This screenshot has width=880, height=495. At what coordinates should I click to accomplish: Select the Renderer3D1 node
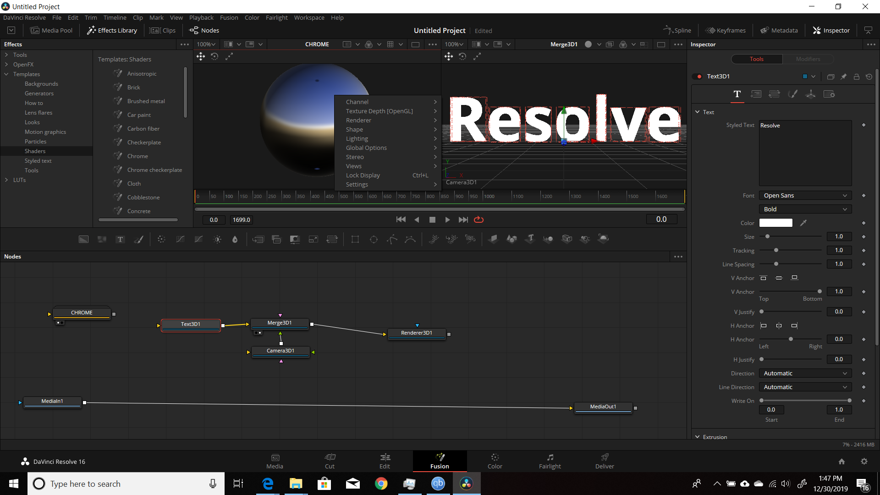[417, 333]
